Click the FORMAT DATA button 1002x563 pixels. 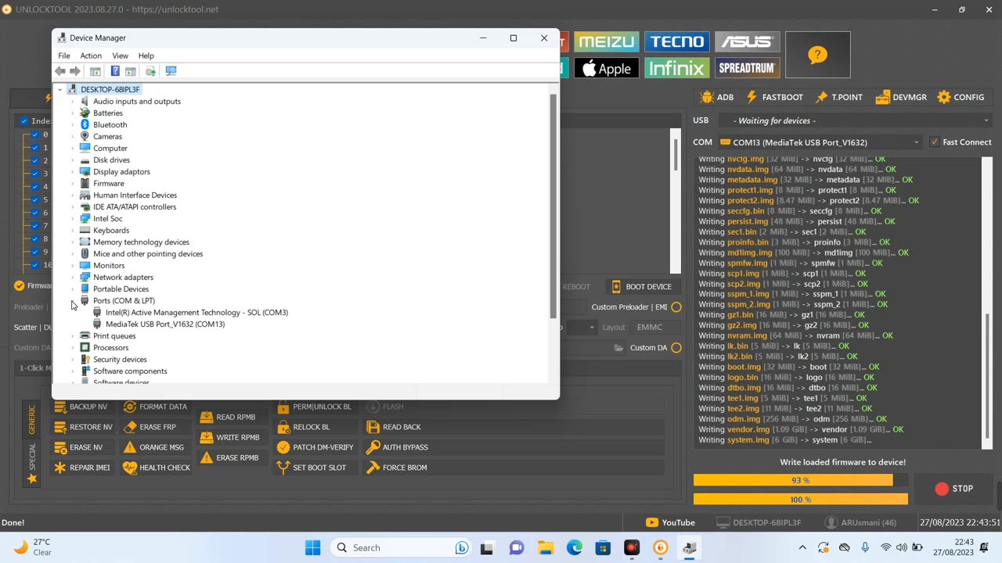tap(155, 407)
